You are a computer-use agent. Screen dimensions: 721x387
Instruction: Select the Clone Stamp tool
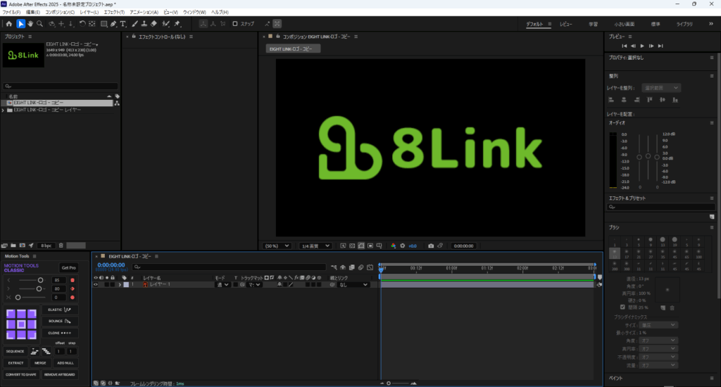tap(144, 24)
